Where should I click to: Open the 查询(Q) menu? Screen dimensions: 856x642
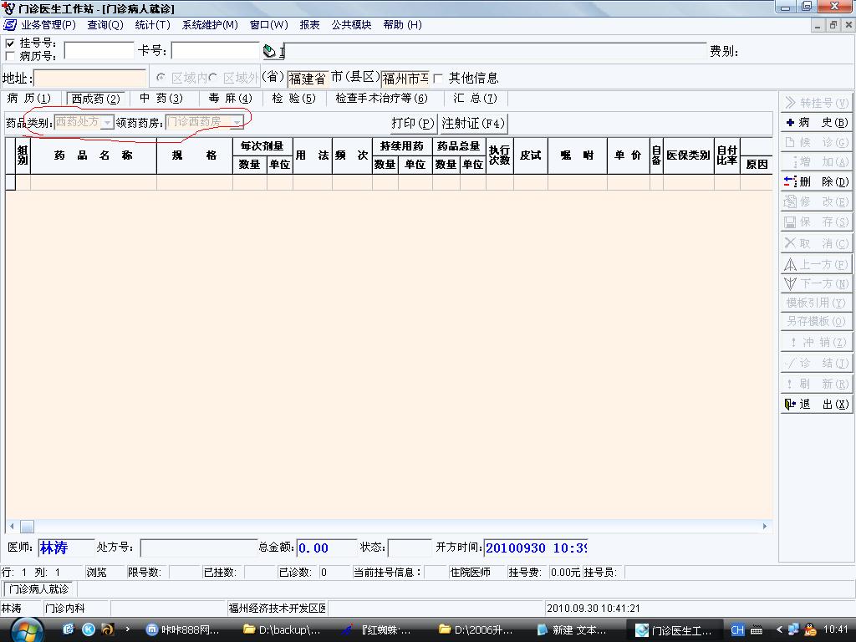(105, 24)
